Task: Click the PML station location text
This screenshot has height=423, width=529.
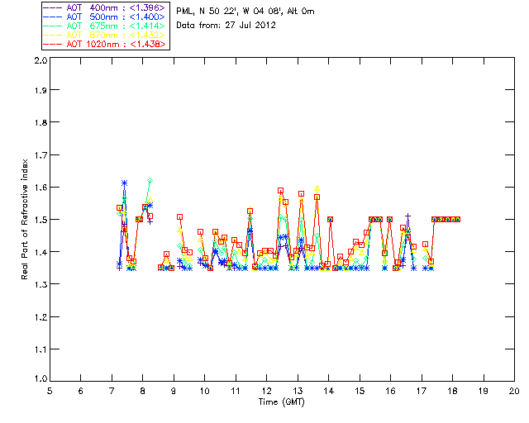Action: [245, 12]
